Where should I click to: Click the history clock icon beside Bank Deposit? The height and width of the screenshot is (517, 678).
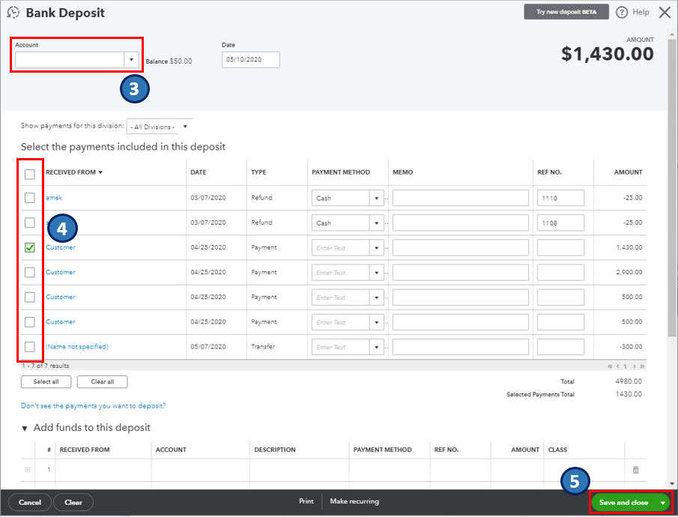point(13,13)
